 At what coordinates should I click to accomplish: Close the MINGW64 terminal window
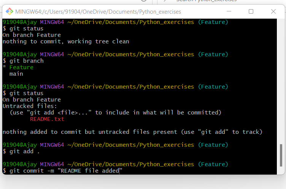click(273, 11)
